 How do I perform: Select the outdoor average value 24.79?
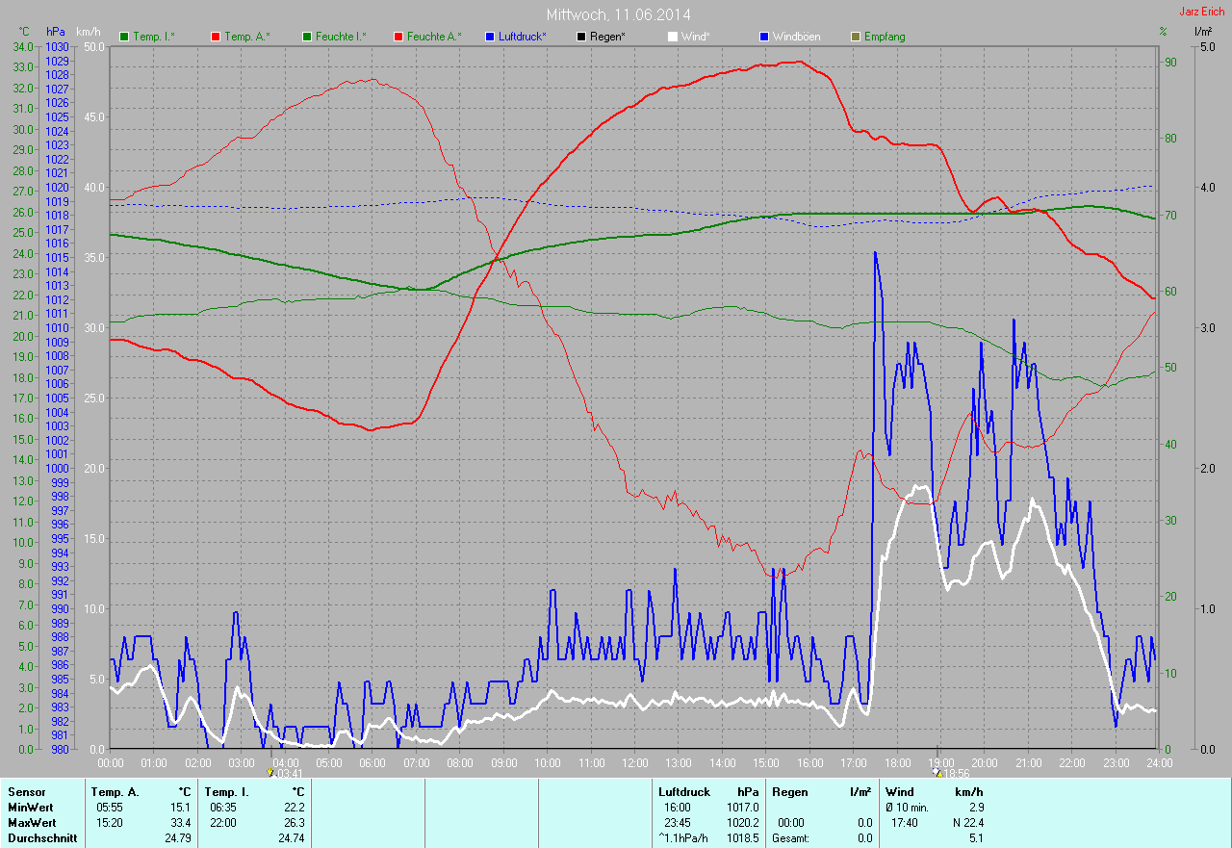[x=180, y=838]
